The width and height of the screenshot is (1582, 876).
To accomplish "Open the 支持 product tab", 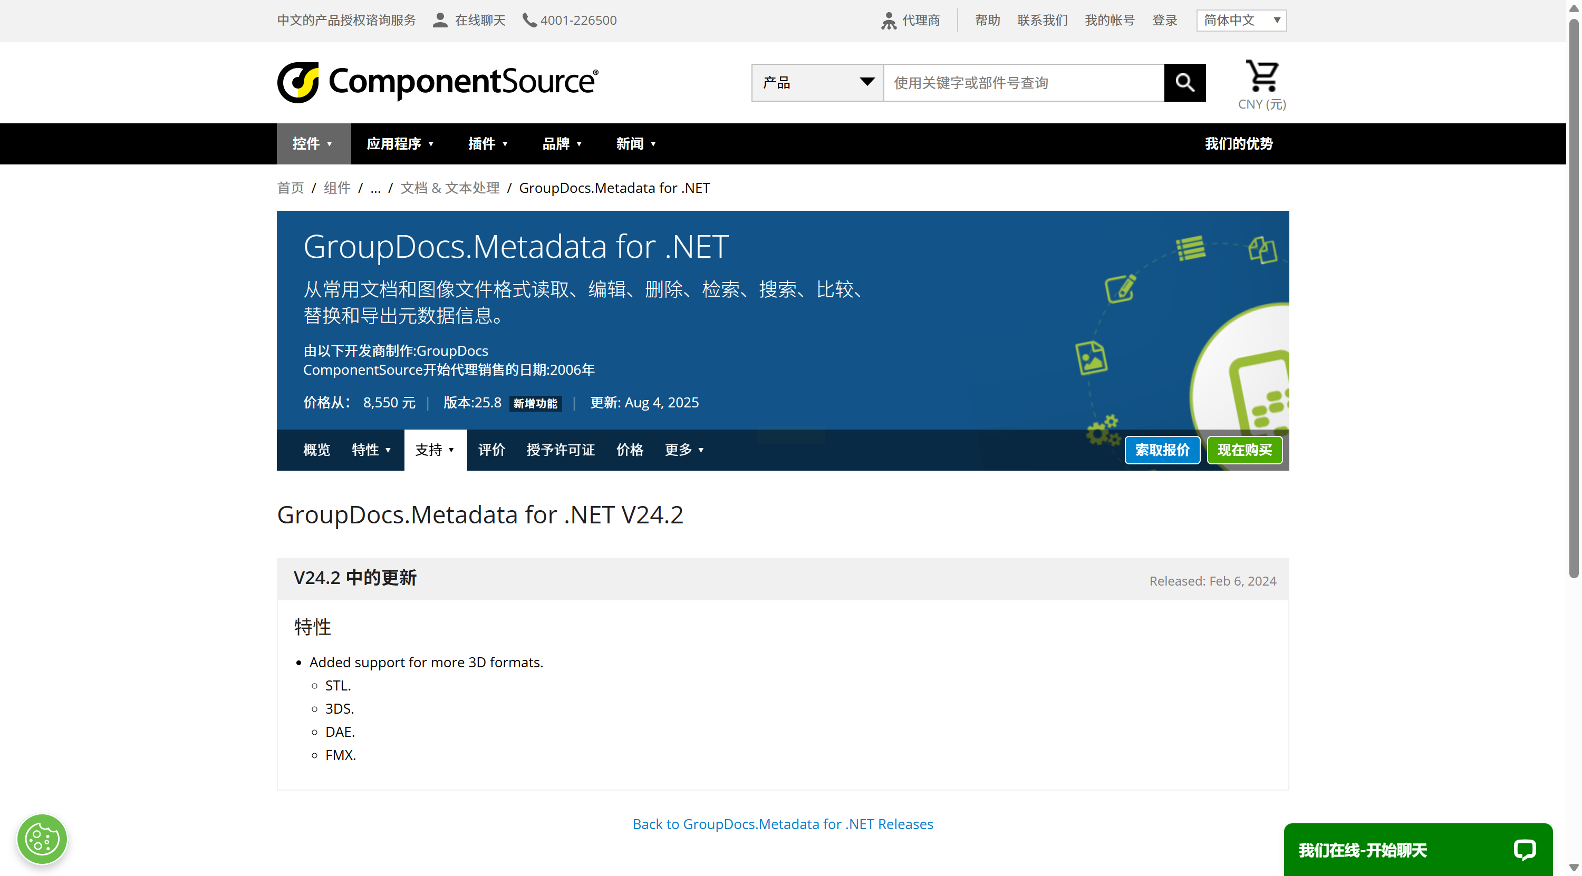I will (x=436, y=450).
